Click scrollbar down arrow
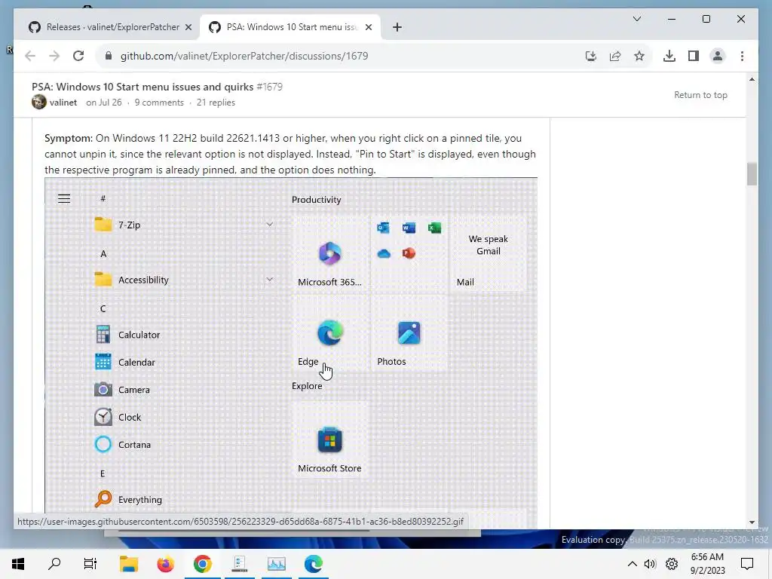The height and width of the screenshot is (579, 772). pos(752,522)
